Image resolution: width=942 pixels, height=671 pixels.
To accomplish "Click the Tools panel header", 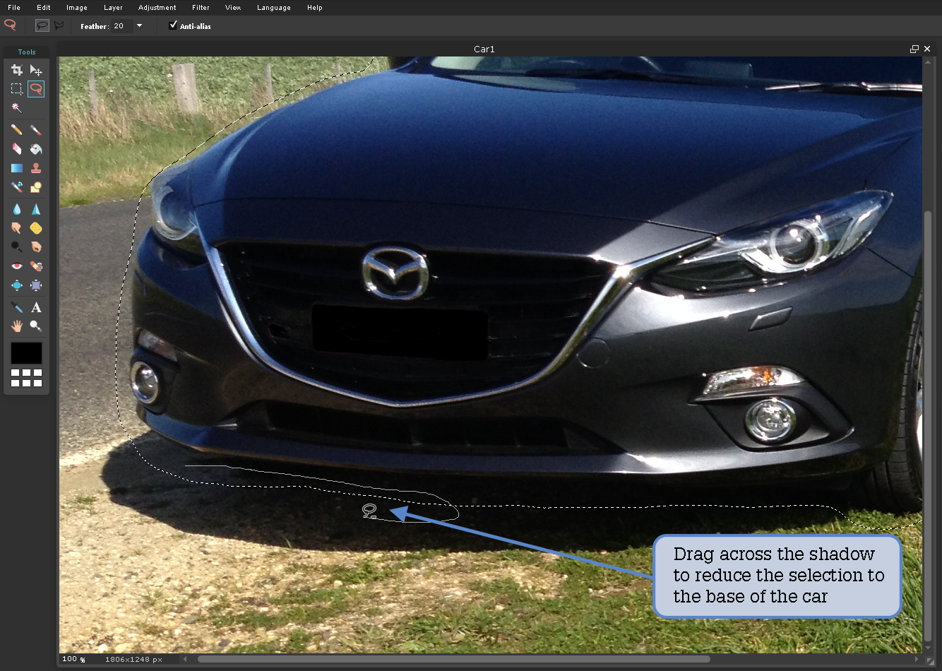I will [x=27, y=52].
